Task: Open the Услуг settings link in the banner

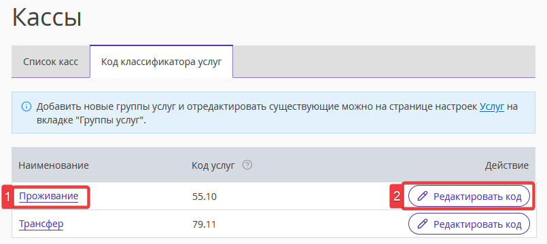Action: 492,106
